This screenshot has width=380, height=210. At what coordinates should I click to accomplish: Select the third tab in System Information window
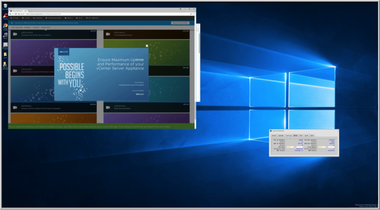click(289, 135)
